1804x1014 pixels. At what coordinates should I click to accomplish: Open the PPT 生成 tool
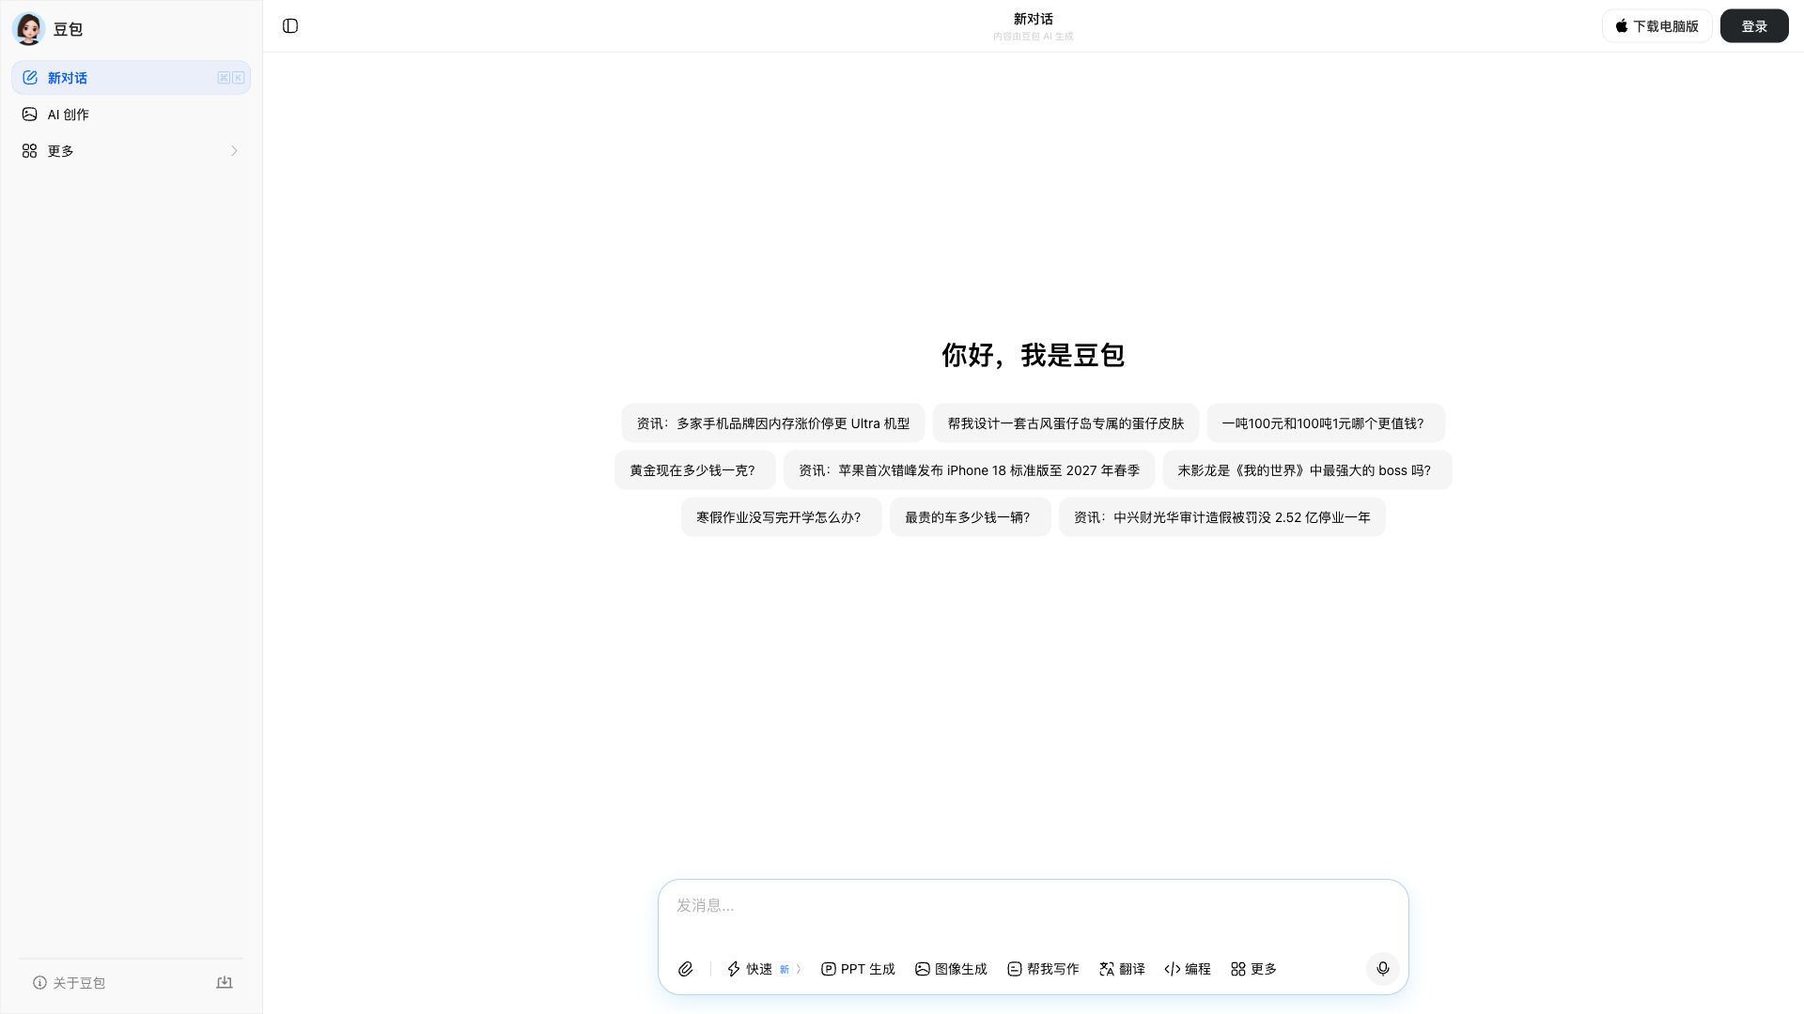pos(857,969)
